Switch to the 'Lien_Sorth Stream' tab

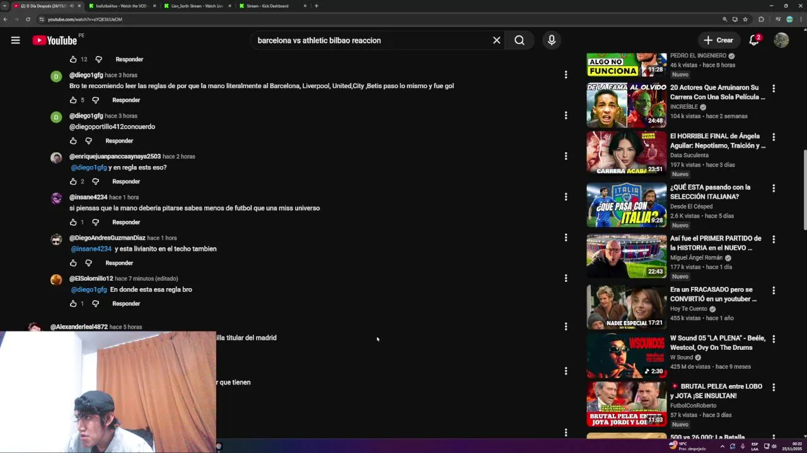(x=195, y=6)
